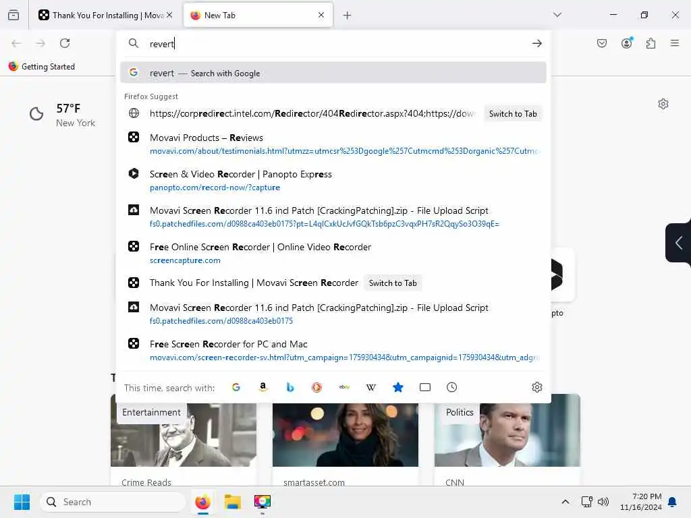Open the notifications bell icon
Image resolution: width=691 pixels, height=518 pixels.
point(672,502)
